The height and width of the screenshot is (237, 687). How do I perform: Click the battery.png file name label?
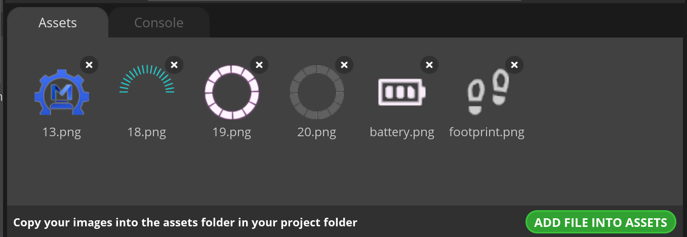402,133
